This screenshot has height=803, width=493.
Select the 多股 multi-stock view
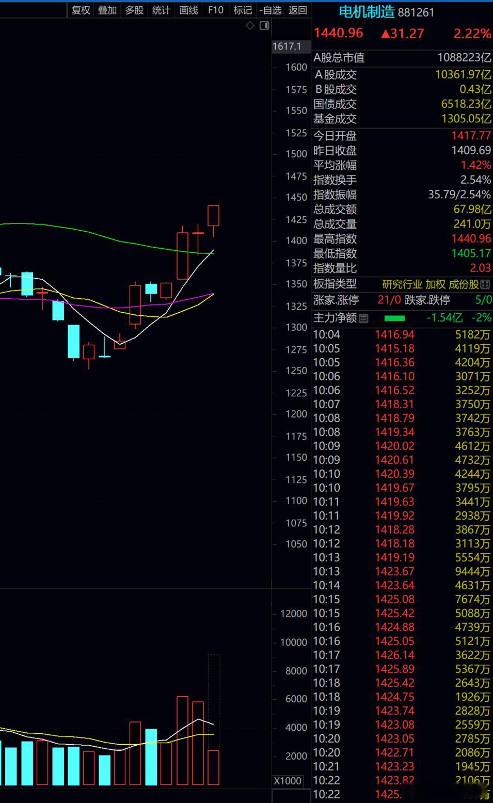[x=134, y=10]
